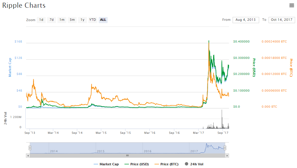Viewport: 297px width, 168px height.
Task: Click the navigator scrollbar thumb grip
Action: [x=127, y=156]
